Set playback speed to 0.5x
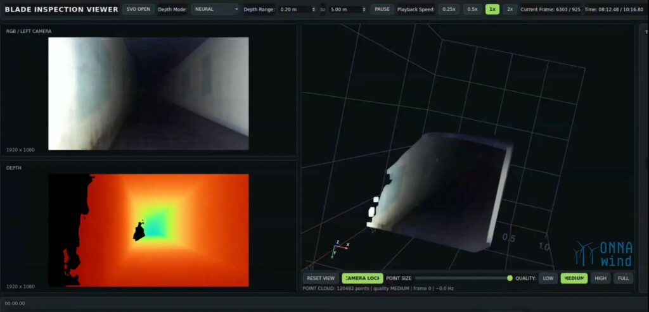 click(x=472, y=9)
